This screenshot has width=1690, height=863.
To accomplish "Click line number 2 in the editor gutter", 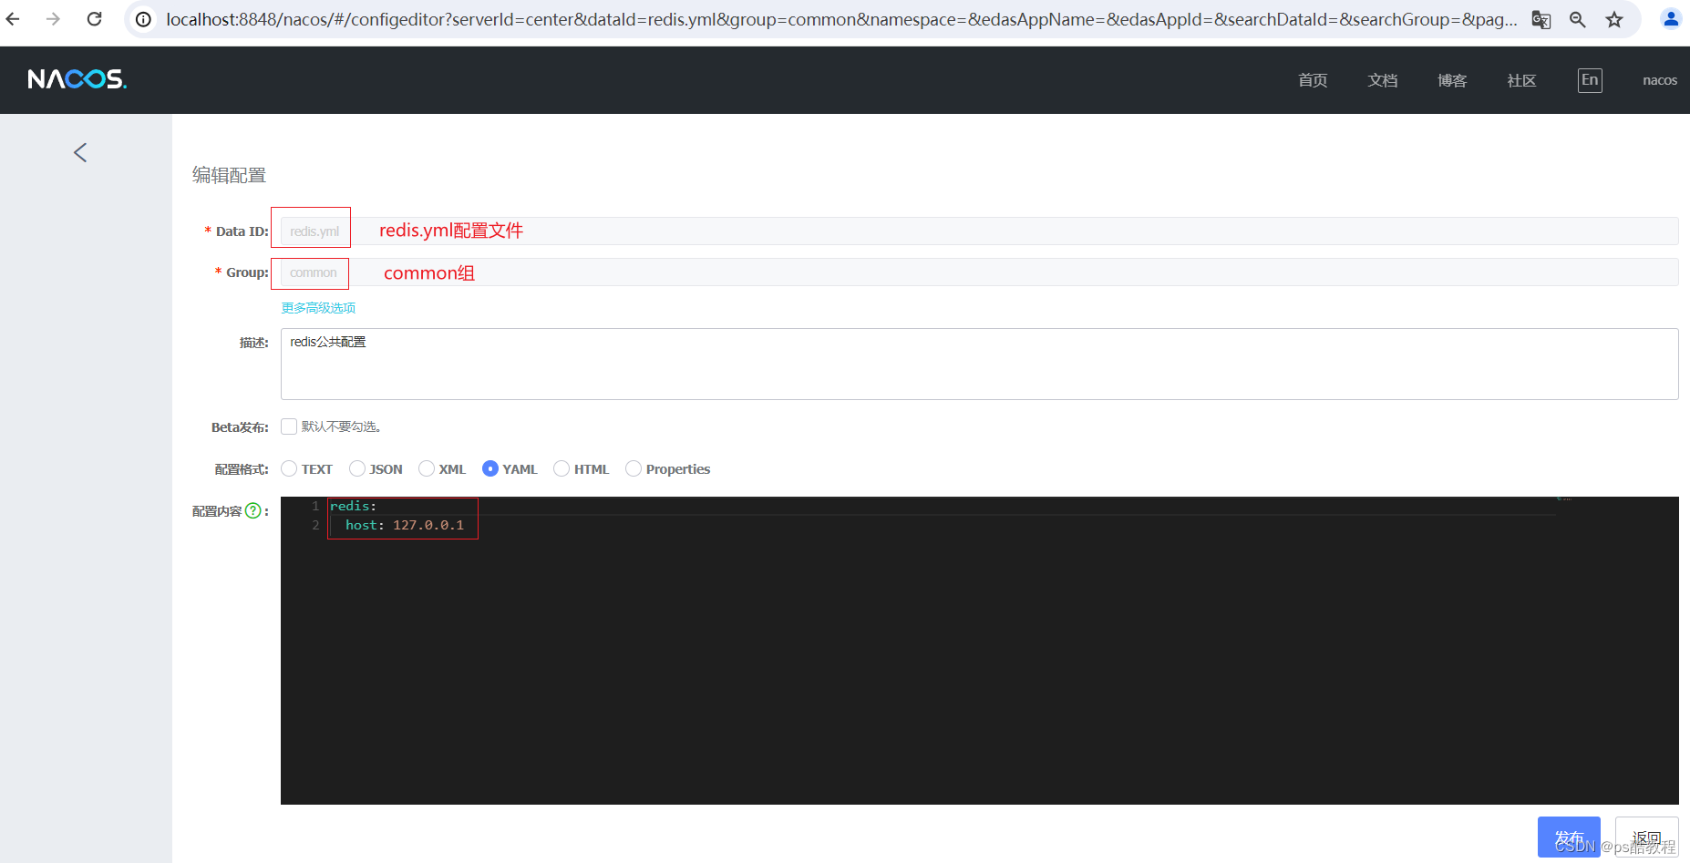I will click(x=315, y=525).
